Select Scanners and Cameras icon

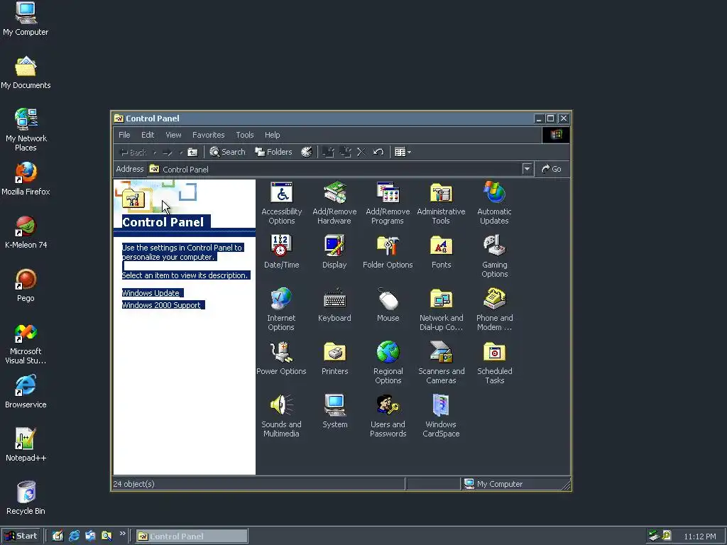pos(441,363)
